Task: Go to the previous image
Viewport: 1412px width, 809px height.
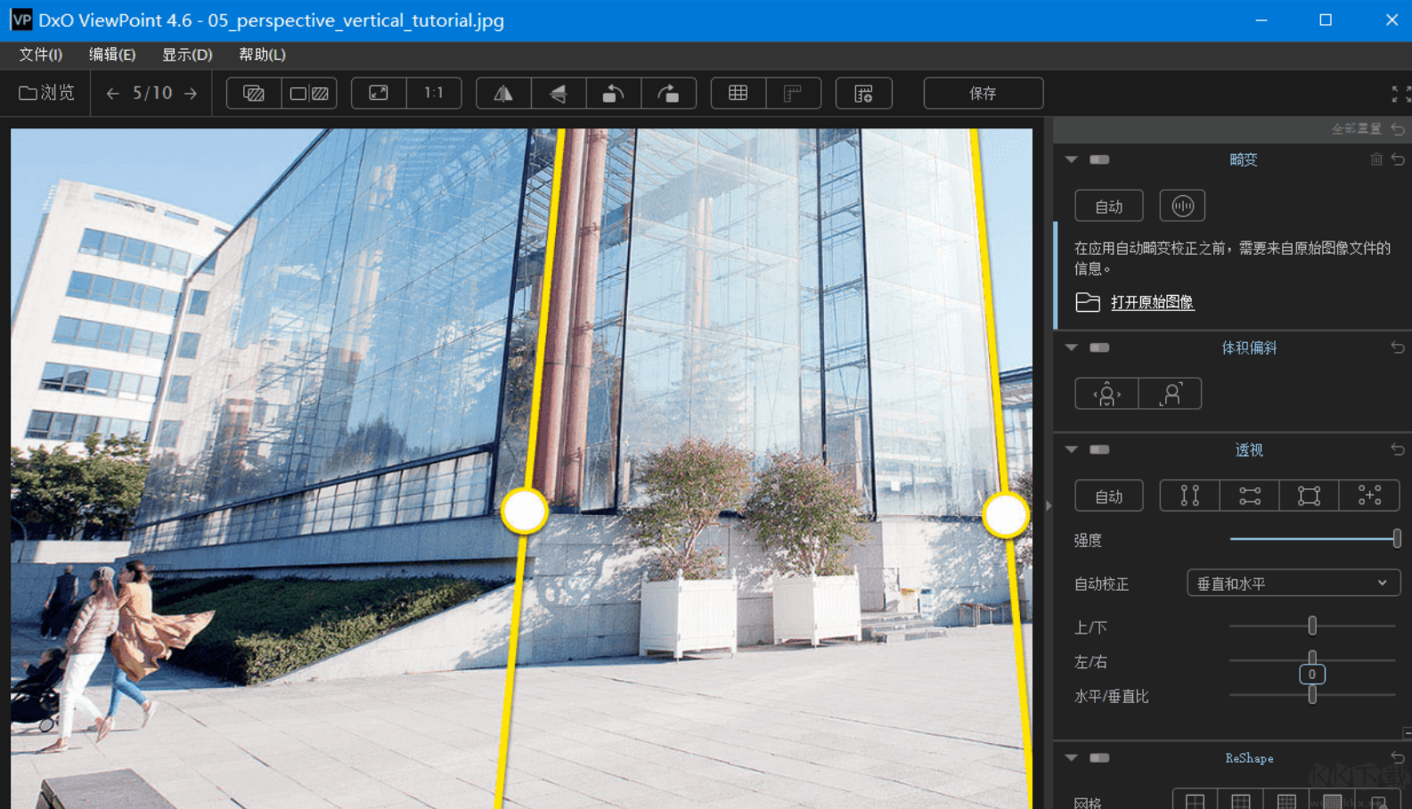Action: (x=112, y=94)
